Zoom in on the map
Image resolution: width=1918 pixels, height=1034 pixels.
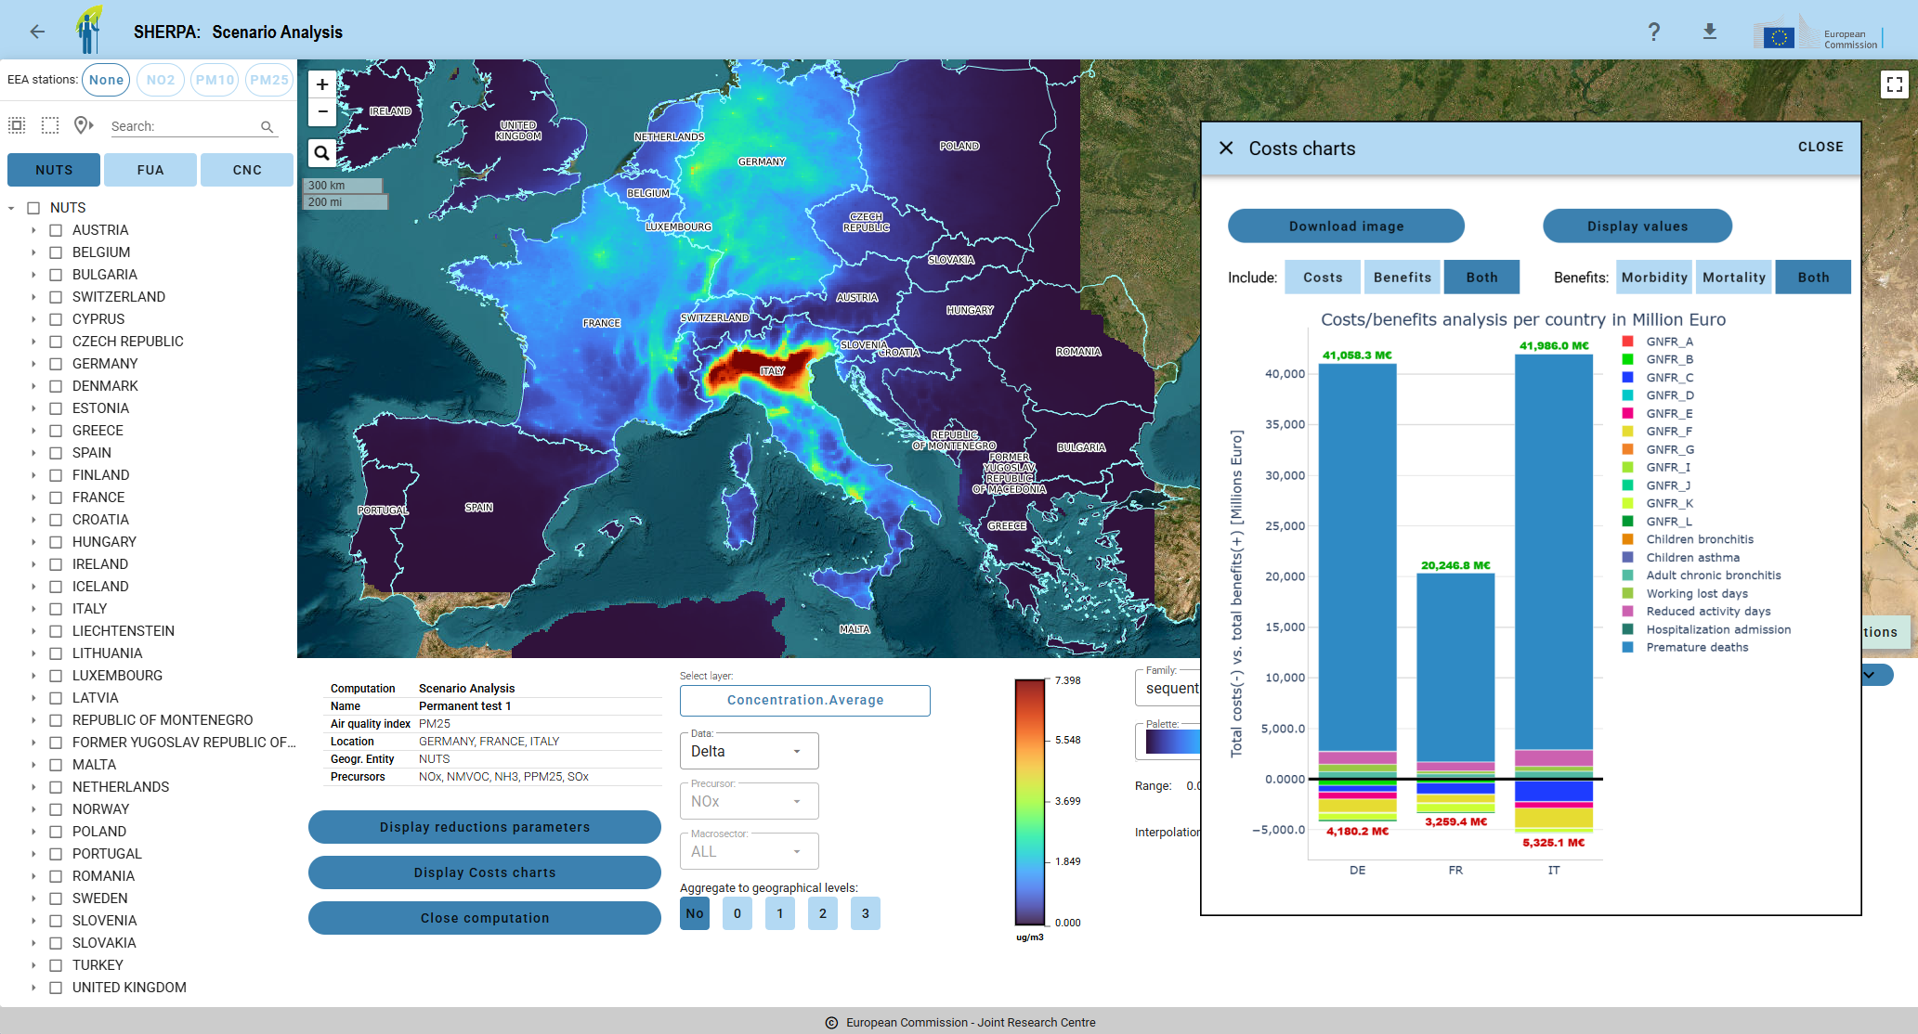(x=322, y=84)
